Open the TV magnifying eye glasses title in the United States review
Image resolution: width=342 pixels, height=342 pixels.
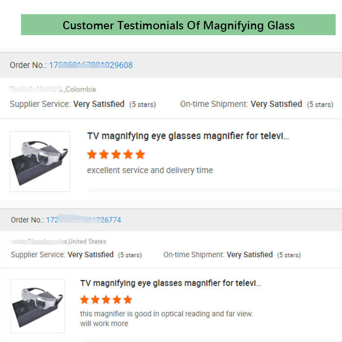(x=171, y=283)
